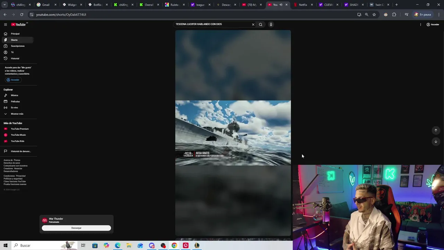Switch to the BotRix tab
The image size is (444, 250).
point(97,5)
